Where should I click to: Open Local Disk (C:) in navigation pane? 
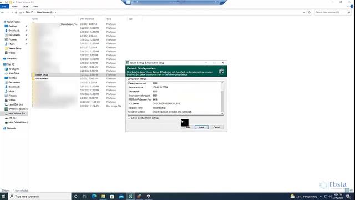tap(16, 104)
